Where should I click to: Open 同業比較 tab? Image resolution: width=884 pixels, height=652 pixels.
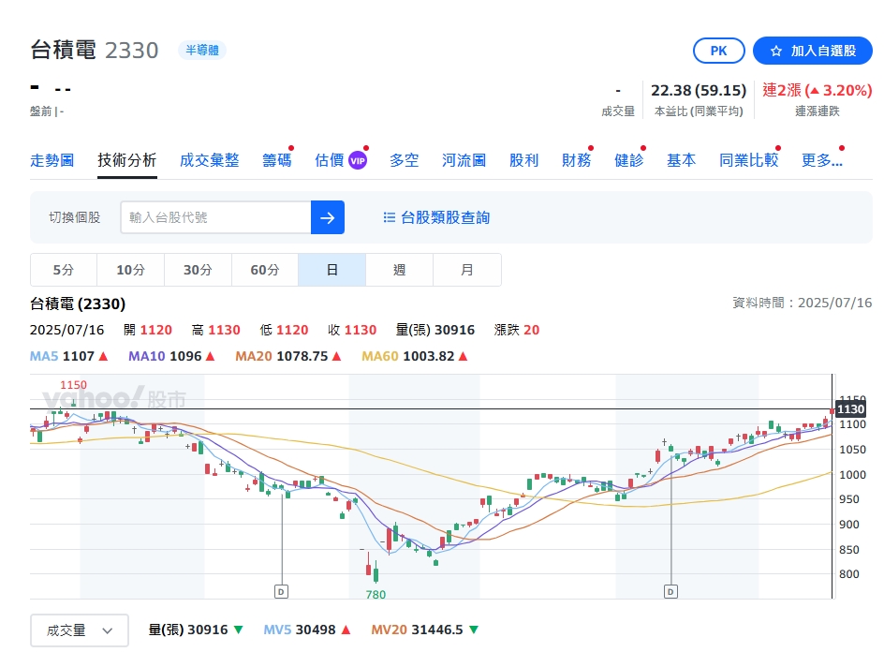pyautogui.click(x=749, y=160)
